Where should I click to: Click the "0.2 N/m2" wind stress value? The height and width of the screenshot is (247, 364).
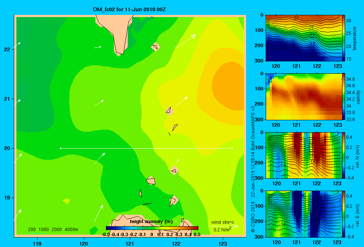click(222, 229)
